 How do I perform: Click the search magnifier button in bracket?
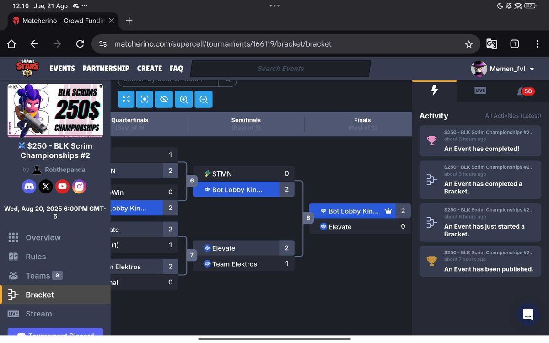coord(227,81)
